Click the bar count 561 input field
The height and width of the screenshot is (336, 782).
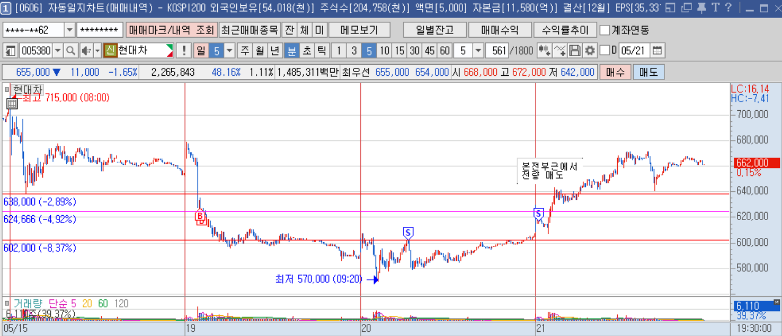click(x=496, y=51)
